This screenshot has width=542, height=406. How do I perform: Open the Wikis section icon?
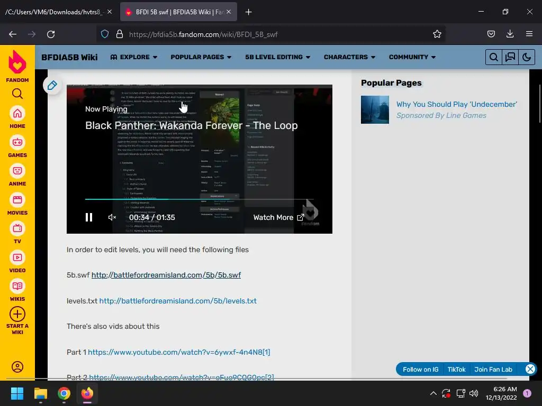coord(17,286)
